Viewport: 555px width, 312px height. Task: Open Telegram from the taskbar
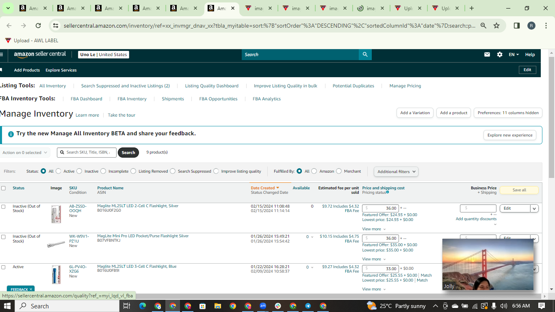[308, 306]
